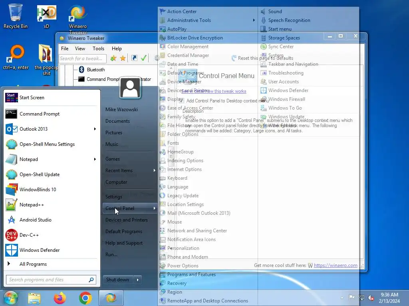Click the Action Center flag tray icon
The image size is (409, 306).
tap(351, 297)
